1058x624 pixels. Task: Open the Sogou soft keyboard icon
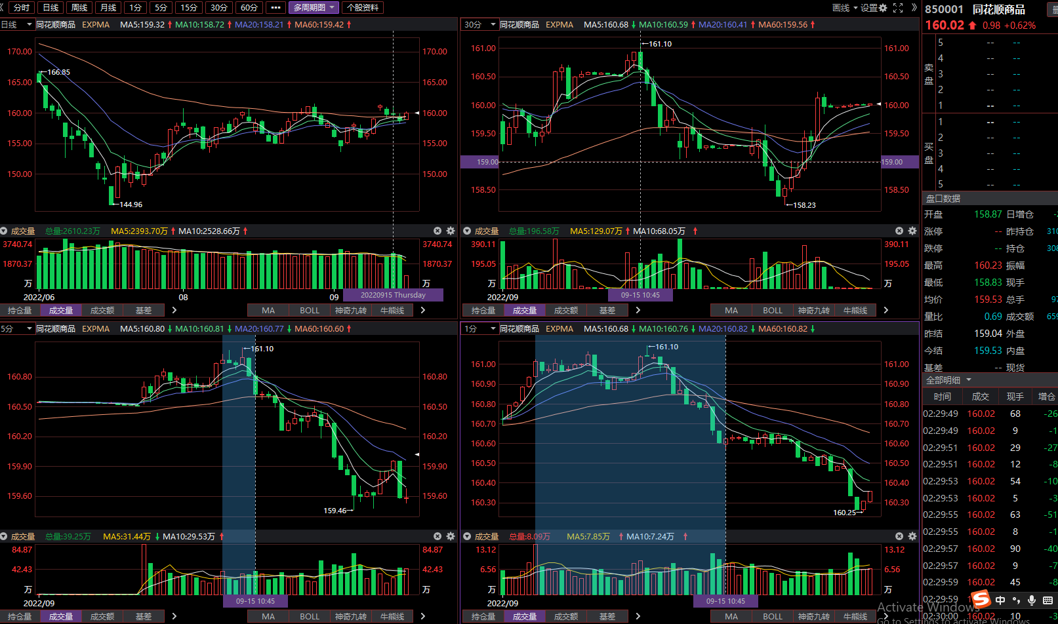click(1047, 600)
